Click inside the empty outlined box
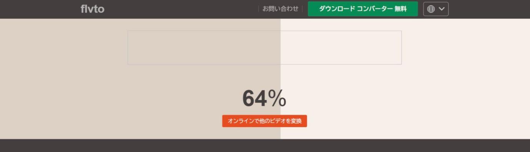530x152 pixels. [264, 47]
